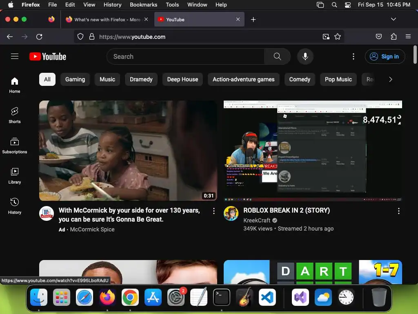The width and height of the screenshot is (418, 314).
Task: Click the search magnifier button on YouTube
Action: (277, 56)
